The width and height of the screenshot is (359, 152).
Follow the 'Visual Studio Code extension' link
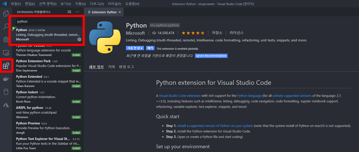[x=180, y=96]
